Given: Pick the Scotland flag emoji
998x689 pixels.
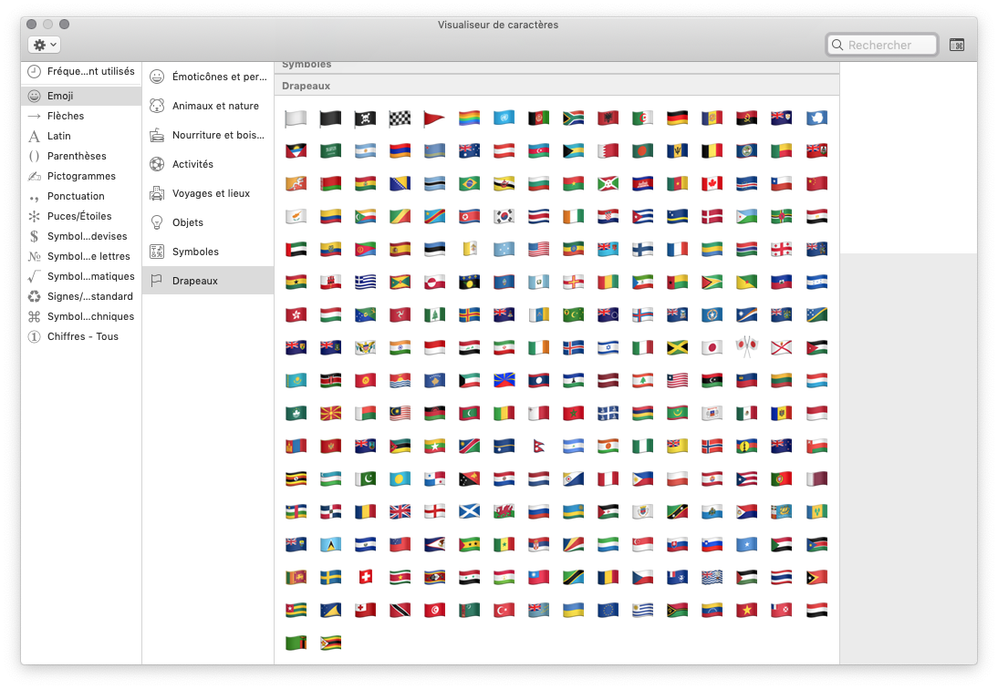Looking at the screenshot, I should [x=469, y=511].
